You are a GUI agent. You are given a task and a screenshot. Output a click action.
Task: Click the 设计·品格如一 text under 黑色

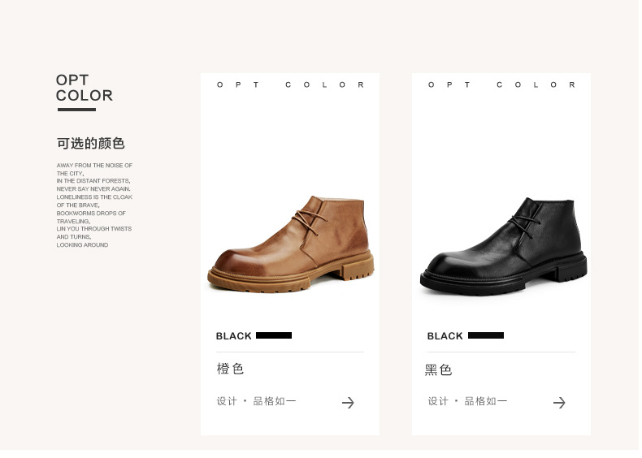[470, 403]
